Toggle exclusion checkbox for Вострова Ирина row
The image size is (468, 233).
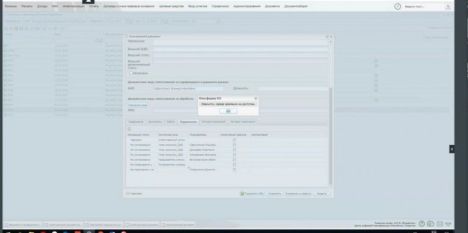coord(234,160)
